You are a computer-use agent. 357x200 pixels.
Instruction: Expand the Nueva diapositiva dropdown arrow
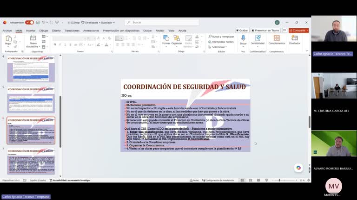40,46
